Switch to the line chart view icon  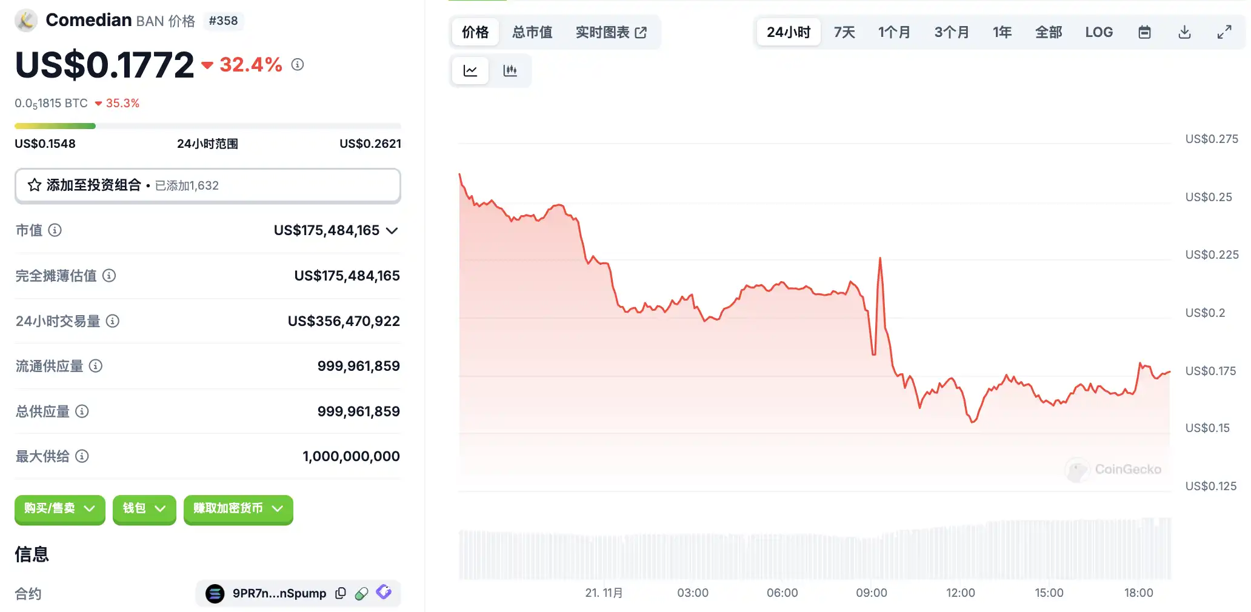tap(470, 71)
